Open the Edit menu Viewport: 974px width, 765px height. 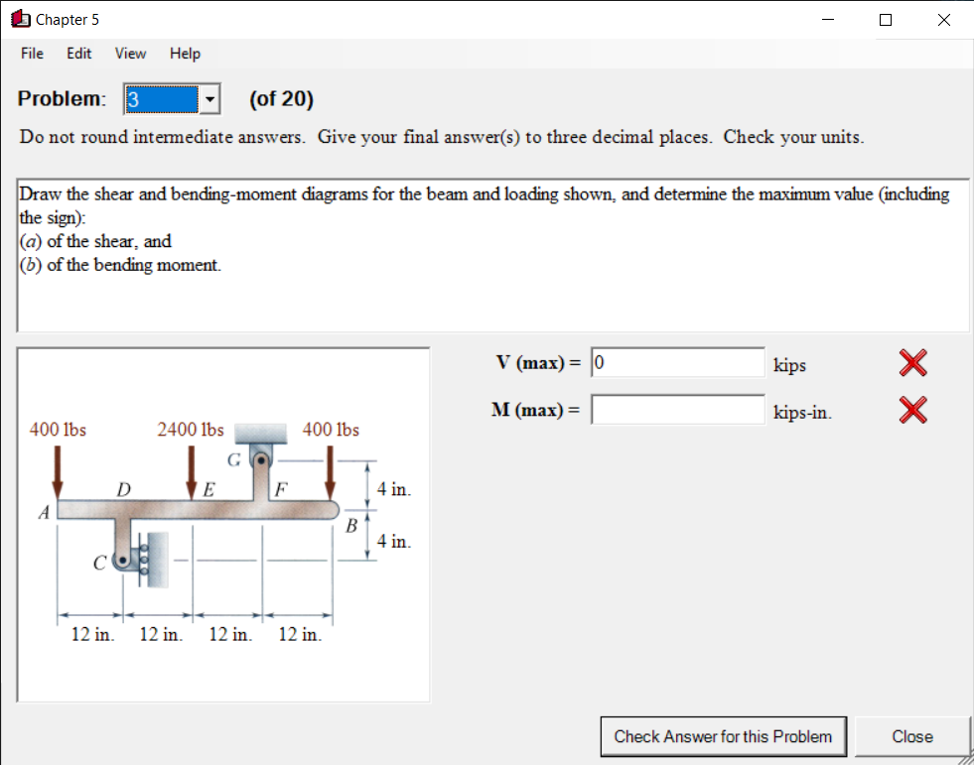pos(78,54)
